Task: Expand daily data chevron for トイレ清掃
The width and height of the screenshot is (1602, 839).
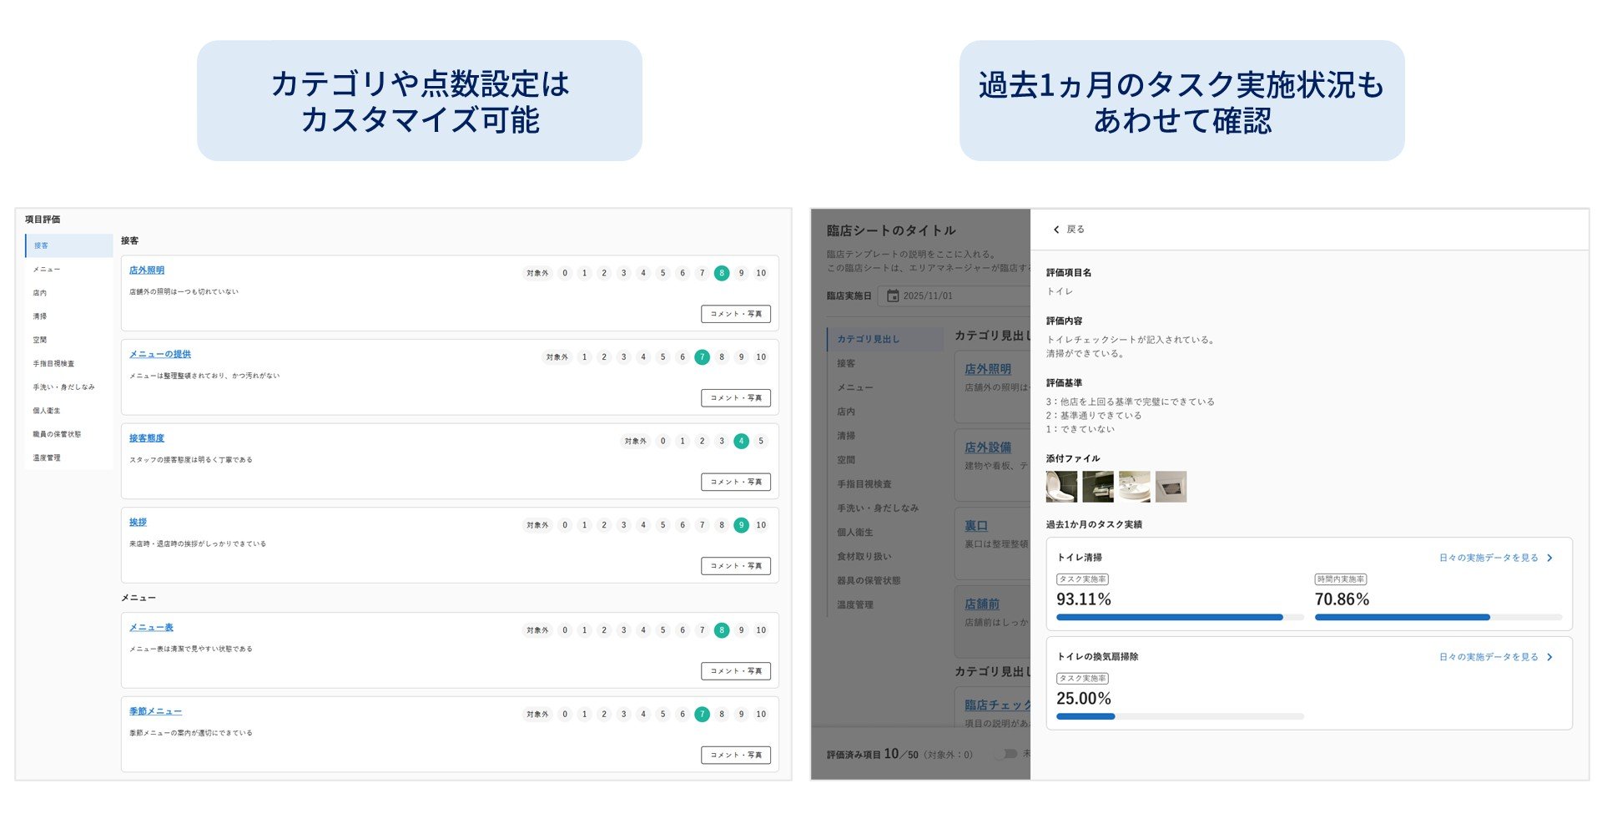Action: 1550,558
